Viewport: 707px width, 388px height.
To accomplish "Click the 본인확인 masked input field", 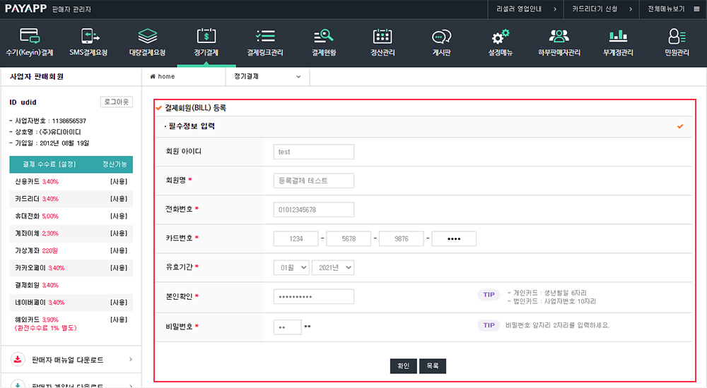I will pyautogui.click(x=314, y=296).
